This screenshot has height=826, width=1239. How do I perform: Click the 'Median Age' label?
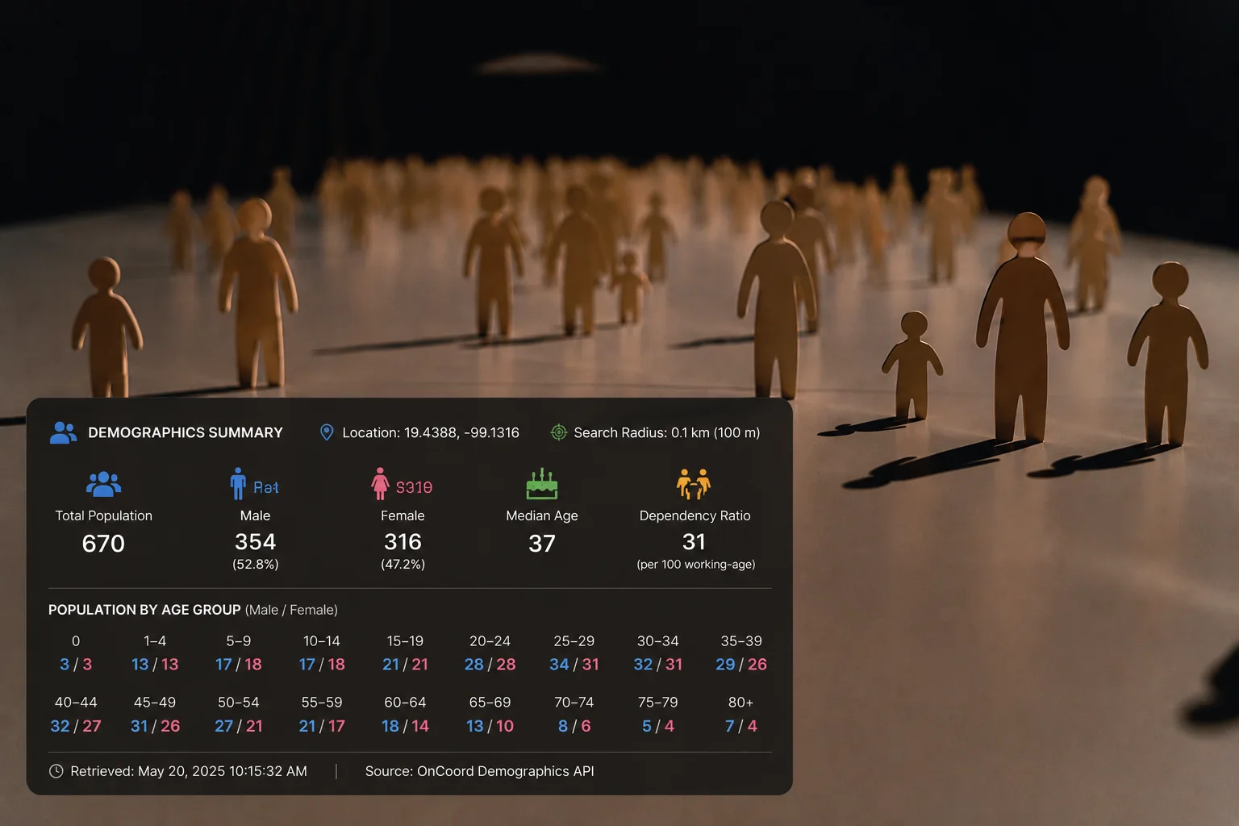[x=542, y=516]
